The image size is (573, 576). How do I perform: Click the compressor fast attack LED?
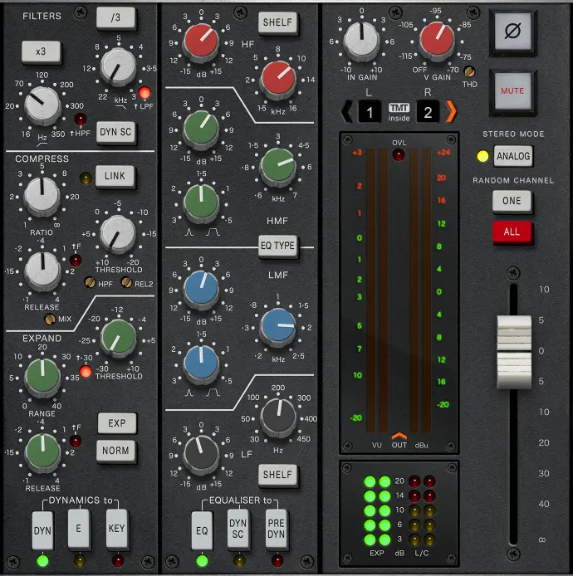(x=76, y=260)
